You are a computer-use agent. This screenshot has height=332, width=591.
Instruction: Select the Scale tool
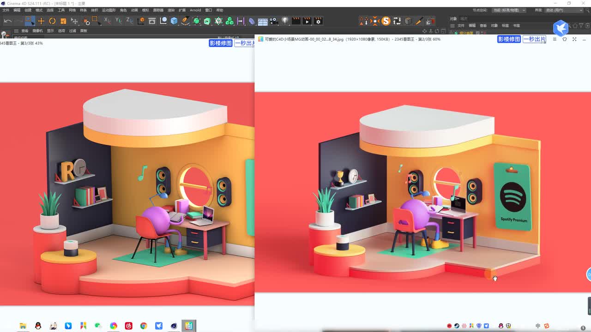click(63, 21)
